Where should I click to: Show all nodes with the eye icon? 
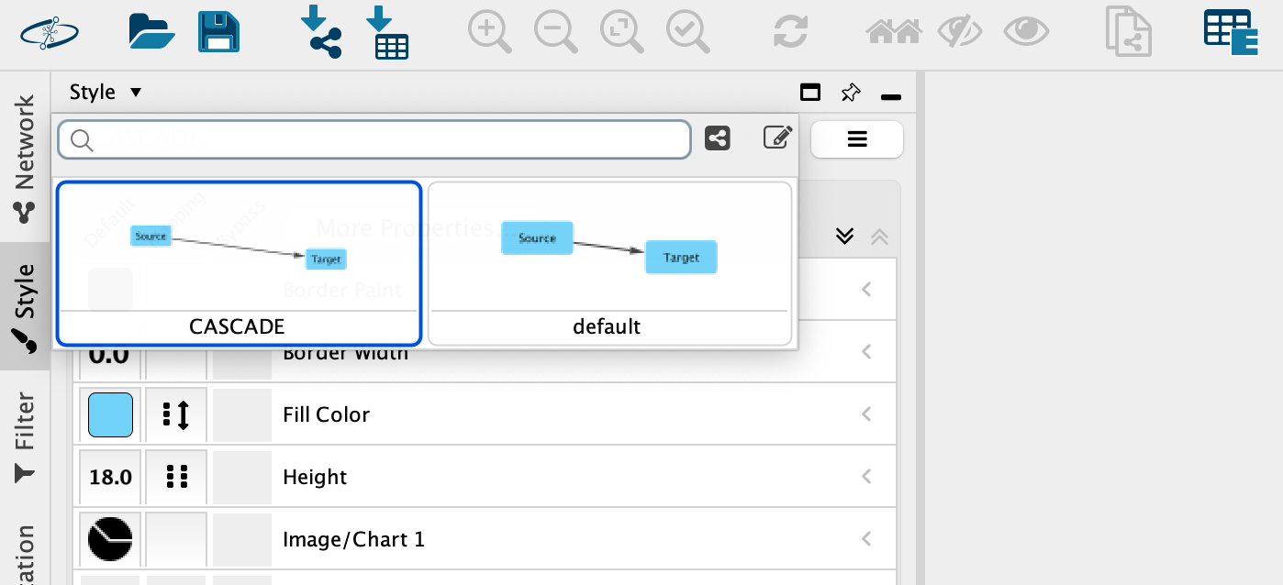[x=1026, y=32]
